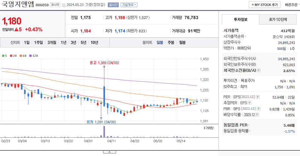Screen dimensions: 300x156
Task: Select the 3년 line chart period
Action: [73, 42]
